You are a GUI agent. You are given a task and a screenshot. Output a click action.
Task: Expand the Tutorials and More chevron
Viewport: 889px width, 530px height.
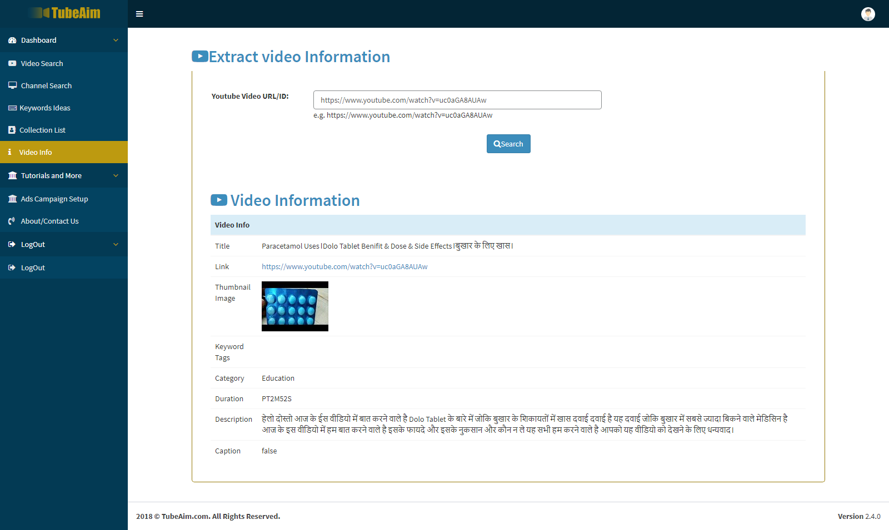[116, 175]
